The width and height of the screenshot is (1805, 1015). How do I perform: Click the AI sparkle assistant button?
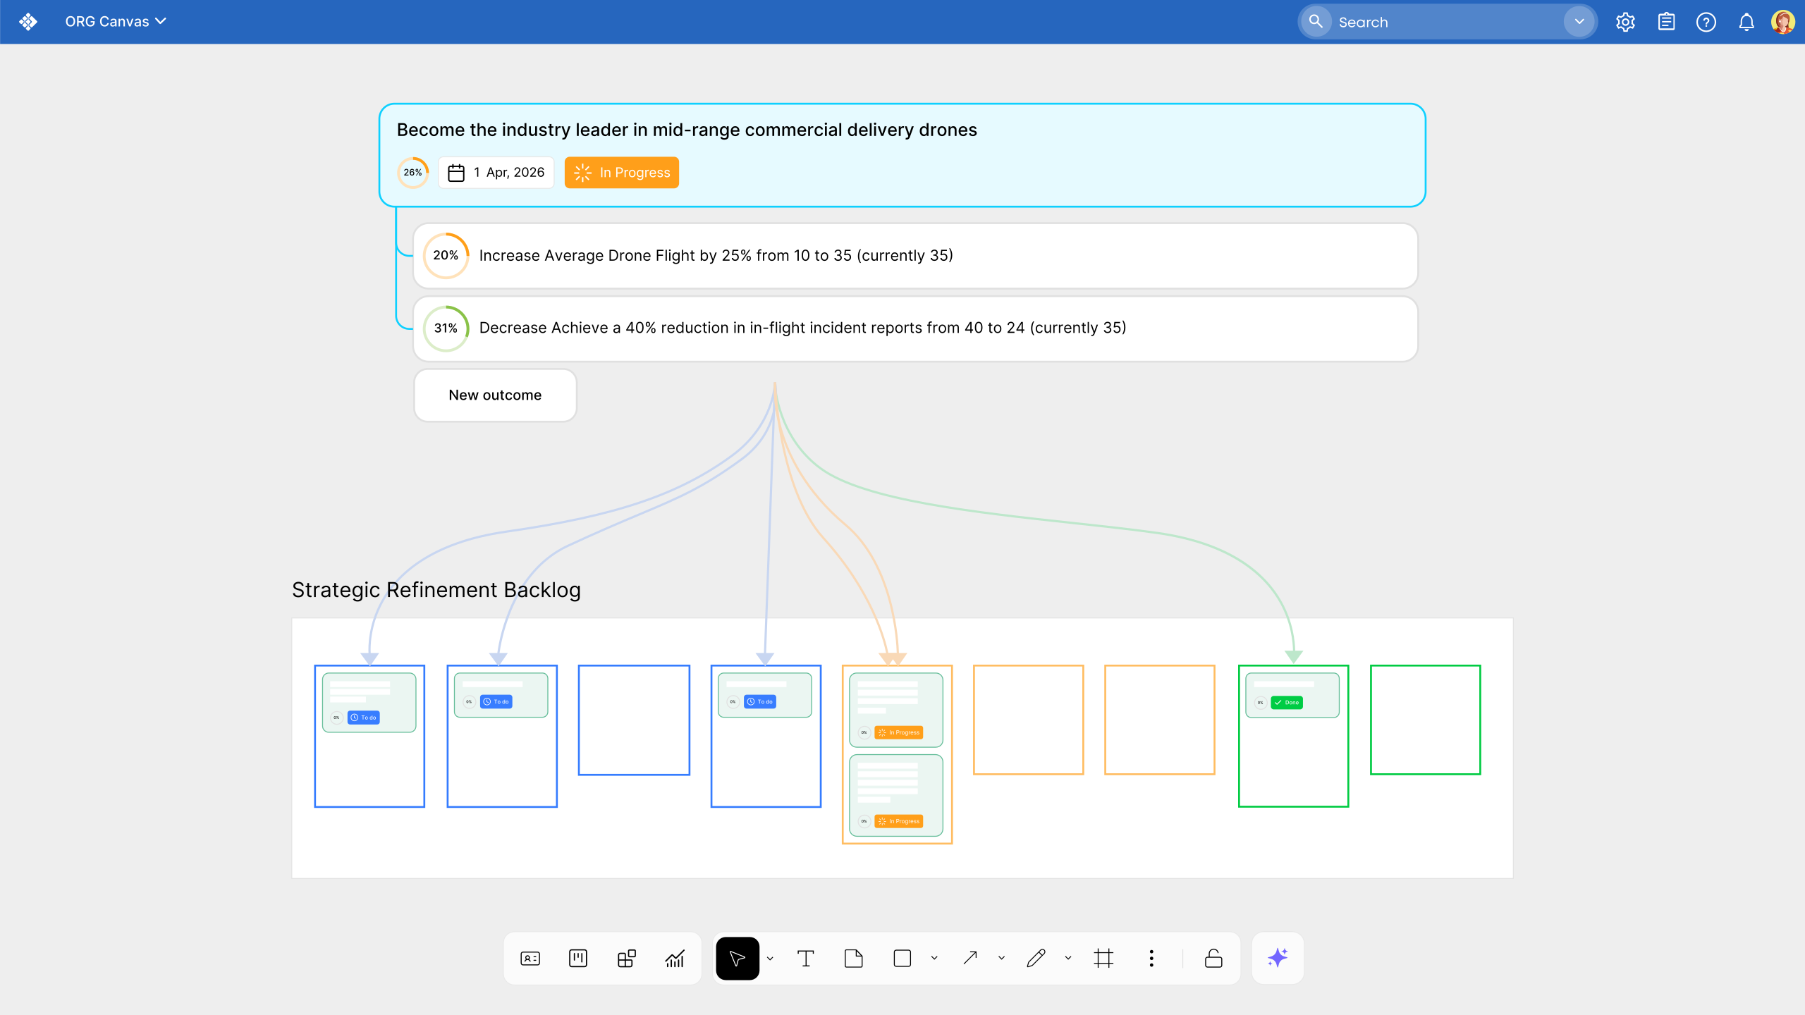pyautogui.click(x=1278, y=959)
